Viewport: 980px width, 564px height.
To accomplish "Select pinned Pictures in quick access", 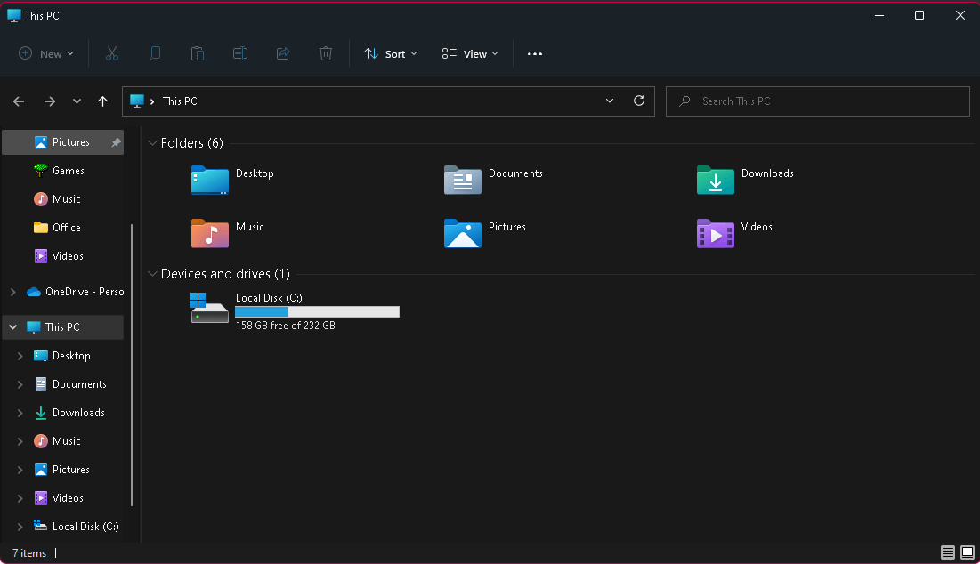I will (62, 142).
